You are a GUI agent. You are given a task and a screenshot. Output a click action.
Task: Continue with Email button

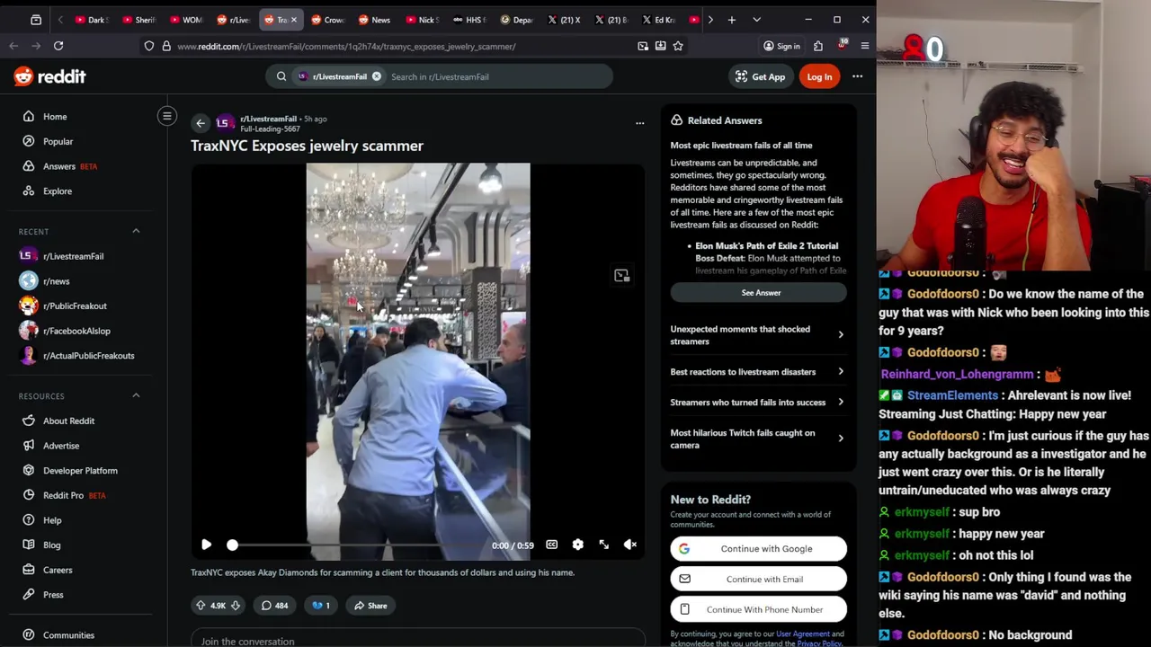click(759, 580)
